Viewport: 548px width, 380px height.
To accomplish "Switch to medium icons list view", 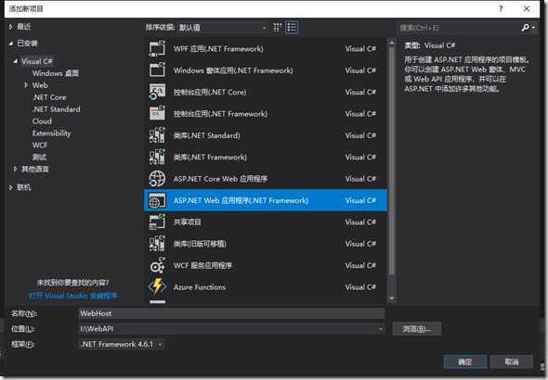I will (292, 28).
